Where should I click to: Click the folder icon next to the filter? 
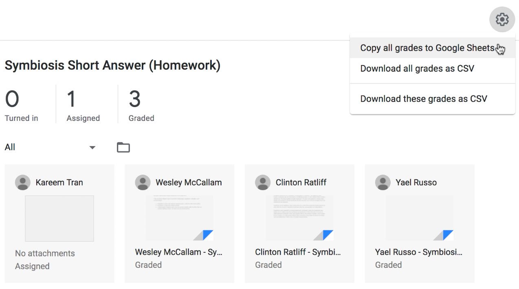[x=123, y=147]
